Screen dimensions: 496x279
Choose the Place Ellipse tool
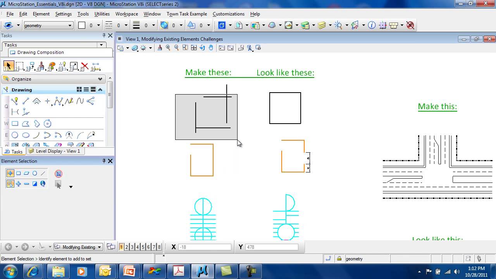[x=26, y=135]
